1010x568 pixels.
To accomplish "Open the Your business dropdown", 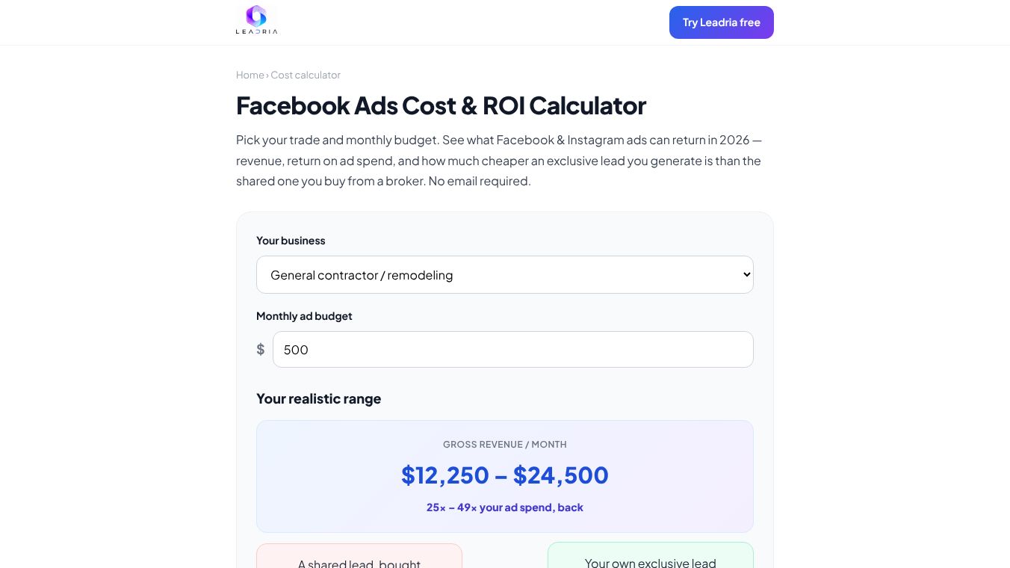I will [505, 275].
